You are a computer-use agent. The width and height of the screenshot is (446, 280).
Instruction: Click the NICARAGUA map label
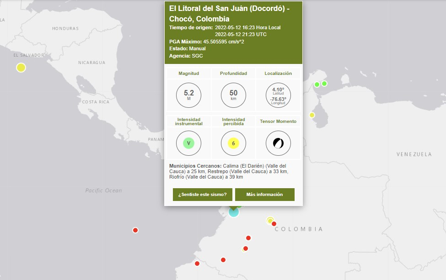(91, 63)
